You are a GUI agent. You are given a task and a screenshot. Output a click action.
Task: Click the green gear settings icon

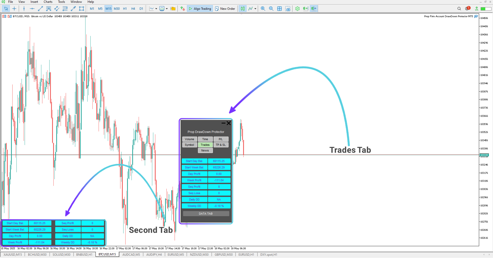[x=297, y=8]
